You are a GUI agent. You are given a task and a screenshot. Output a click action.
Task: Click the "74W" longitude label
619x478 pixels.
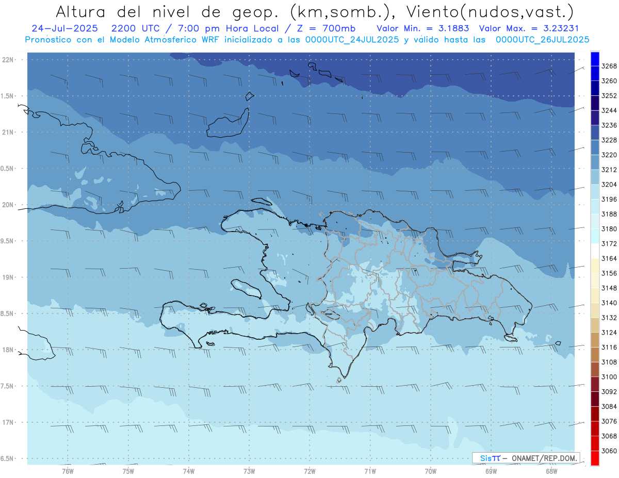click(x=189, y=471)
